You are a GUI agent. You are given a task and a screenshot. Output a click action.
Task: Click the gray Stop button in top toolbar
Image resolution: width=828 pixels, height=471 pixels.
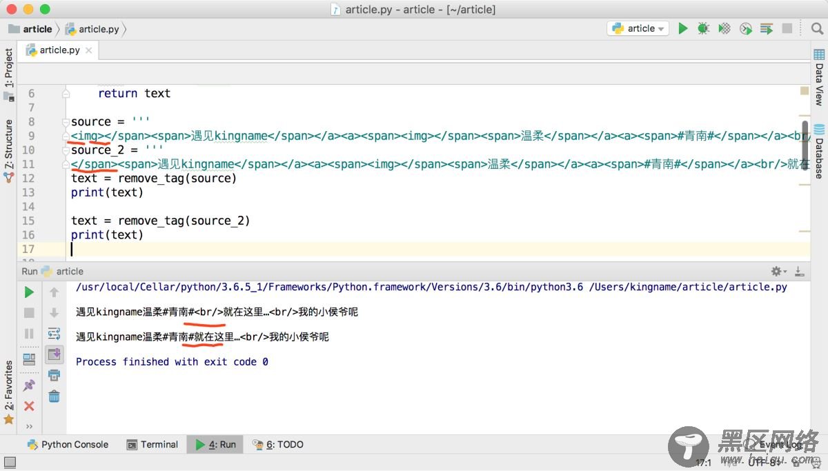coord(787,28)
